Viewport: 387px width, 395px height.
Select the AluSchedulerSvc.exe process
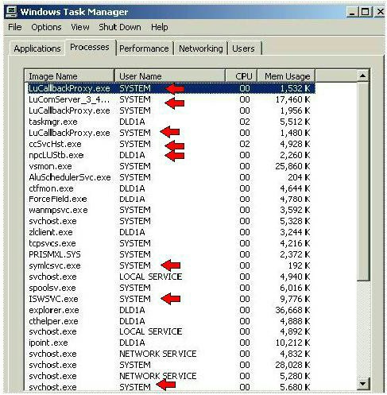[x=169, y=177]
